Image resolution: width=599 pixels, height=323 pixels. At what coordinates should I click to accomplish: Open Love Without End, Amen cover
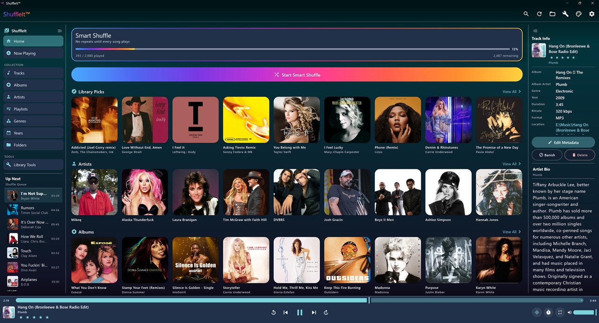(145, 120)
